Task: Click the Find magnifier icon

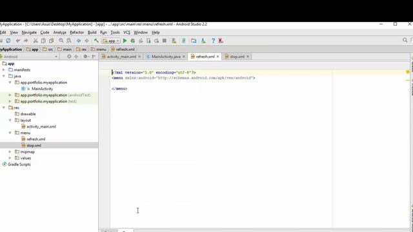Action: 61,41
